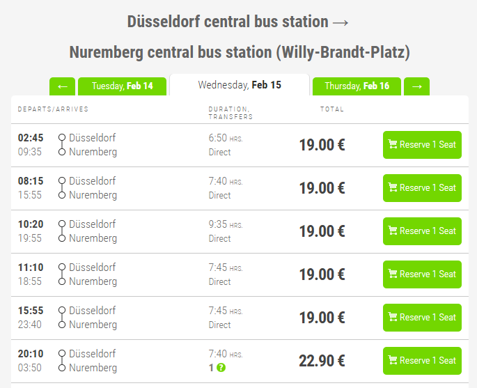Image resolution: width=477 pixels, height=388 pixels.
Task: Click the 9:35 hrs duration entry
Action: pyautogui.click(x=226, y=224)
